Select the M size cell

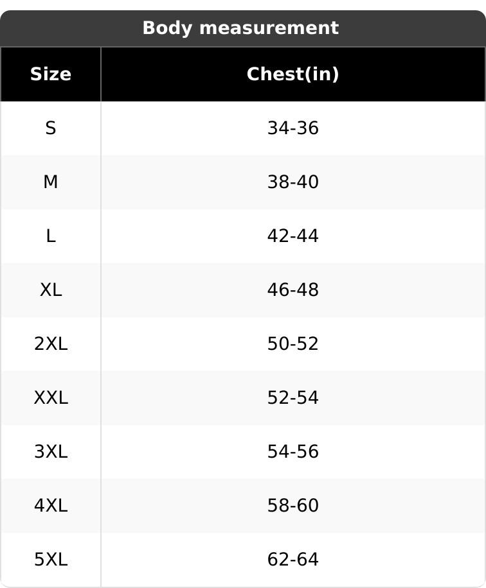pyautogui.click(x=51, y=182)
